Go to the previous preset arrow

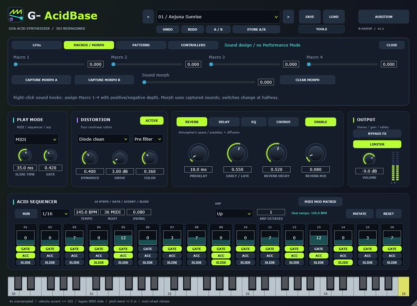[x=148, y=17]
